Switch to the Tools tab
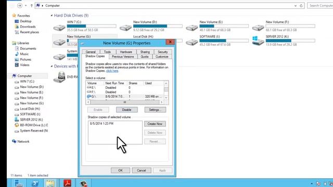 point(107,52)
